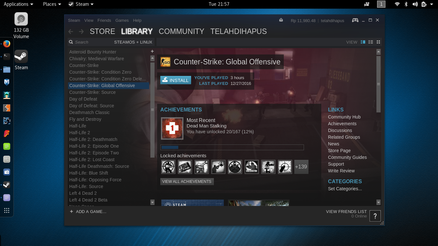Go to the COMMUNITY tab
438x246 pixels.
181,31
